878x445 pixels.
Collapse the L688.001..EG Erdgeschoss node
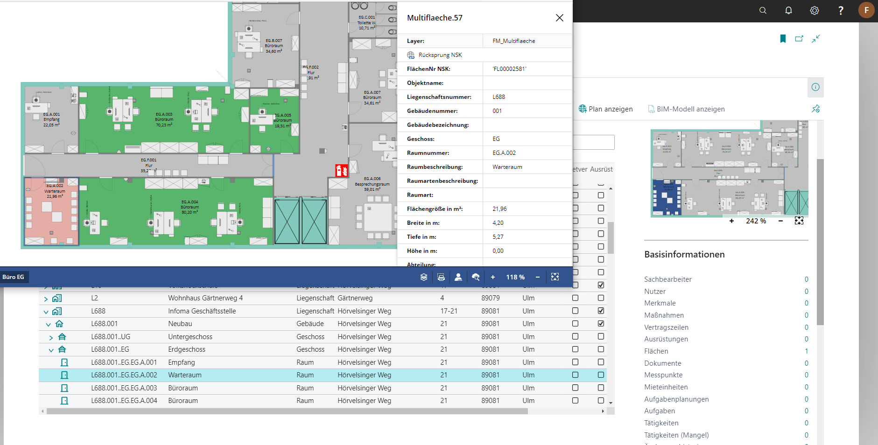(x=51, y=350)
